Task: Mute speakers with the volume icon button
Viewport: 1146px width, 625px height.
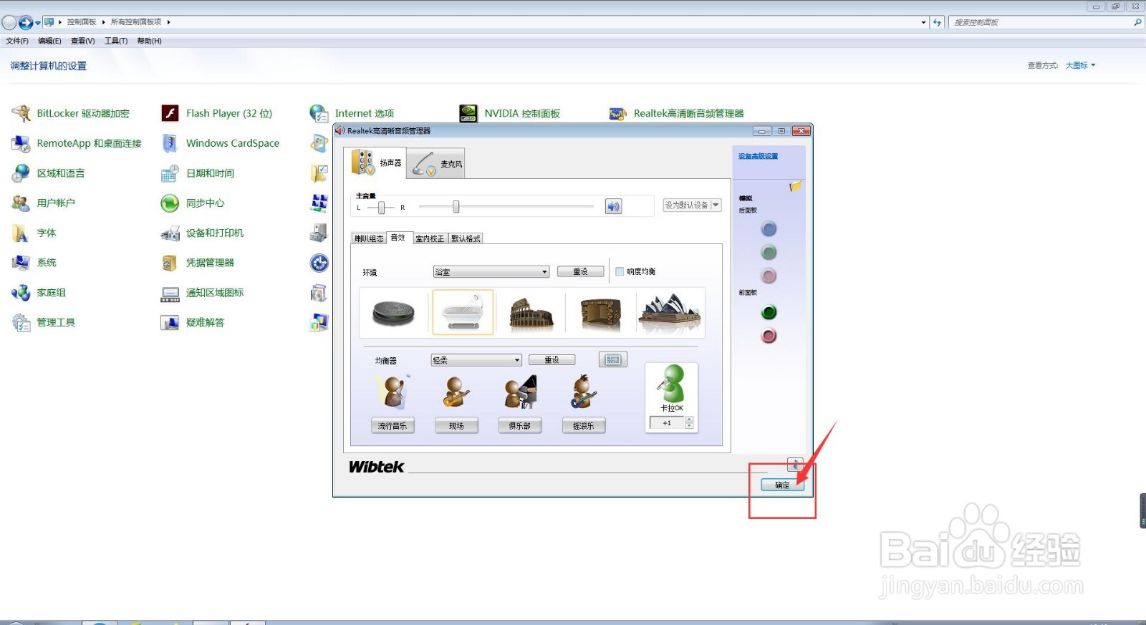Action: click(x=613, y=206)
